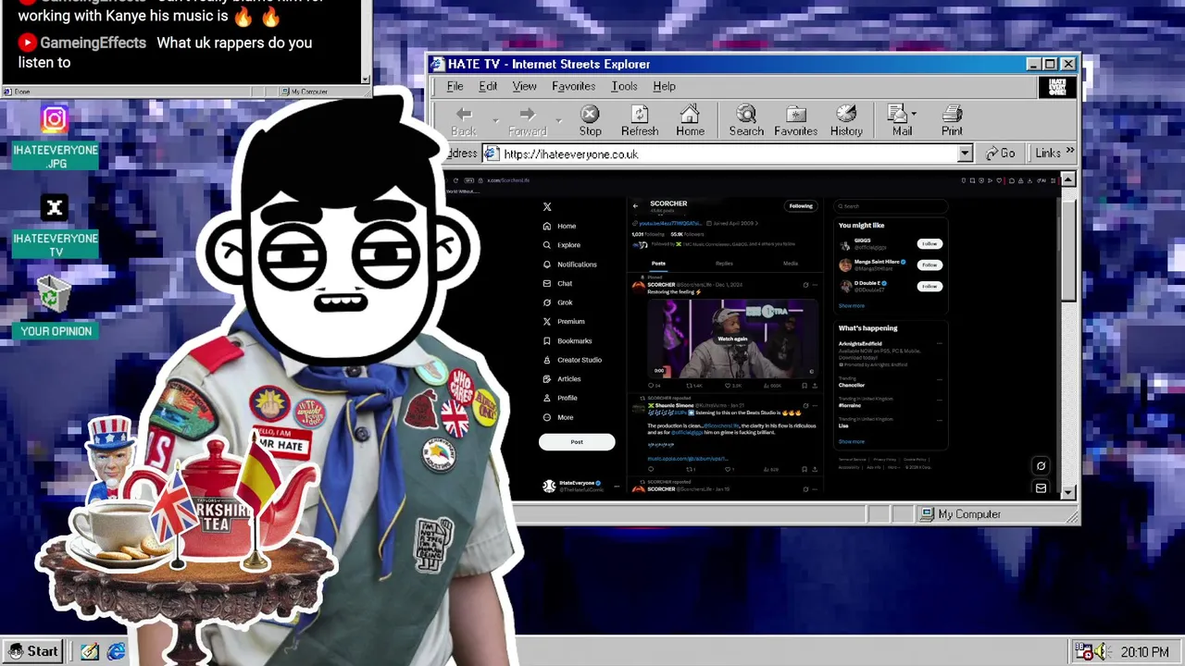Click the Following button on SCORCHER's profile
1185x666 pixels.
[x=801, y=206]
